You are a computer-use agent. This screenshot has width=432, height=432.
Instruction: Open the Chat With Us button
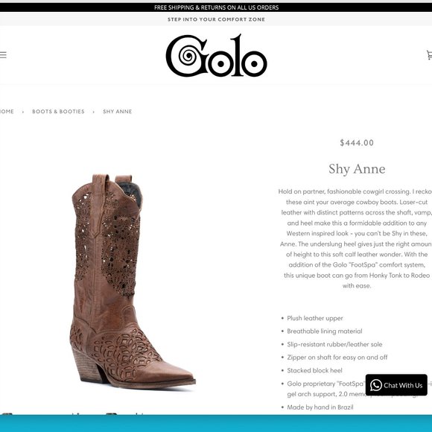click(396, 385)
